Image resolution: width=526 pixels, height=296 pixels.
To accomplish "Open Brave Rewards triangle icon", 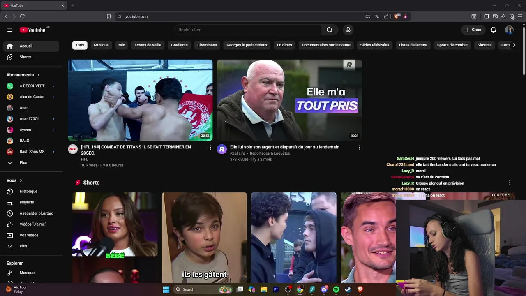I will click(405, 16).
